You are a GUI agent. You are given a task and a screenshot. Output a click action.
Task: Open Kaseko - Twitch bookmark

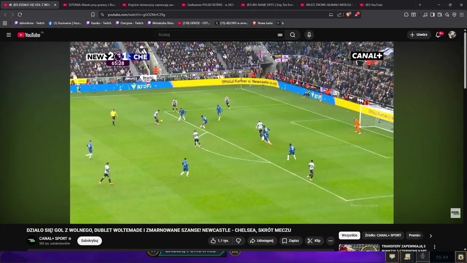pyautogui.click(x=99, y=23)
